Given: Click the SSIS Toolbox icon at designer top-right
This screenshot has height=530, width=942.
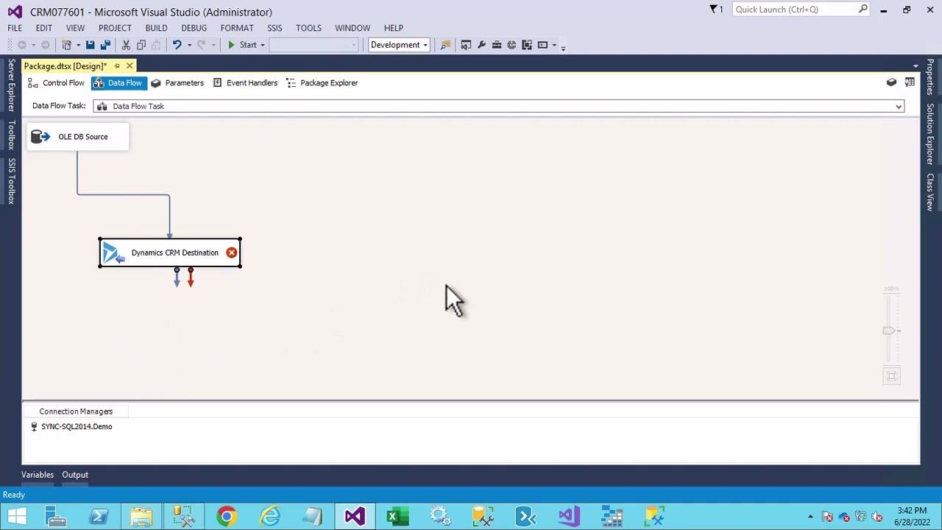Looking at the screenshot, I should point(891,82).
